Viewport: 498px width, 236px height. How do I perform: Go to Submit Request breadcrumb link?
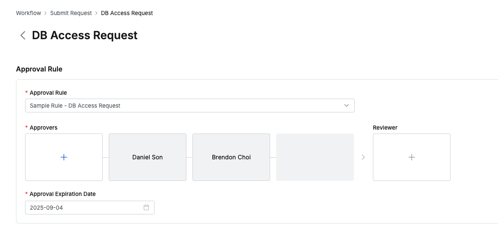[71, 13]
